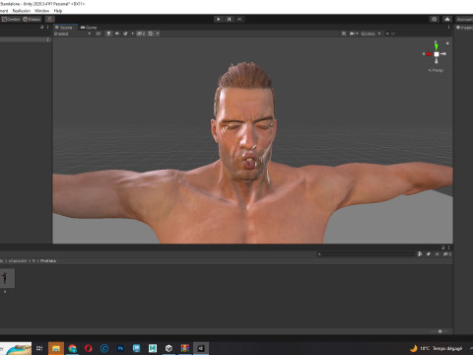The image size is (473, 355).
Task: Start Play mode with the Play button
Action: click(x=219, y=19)
